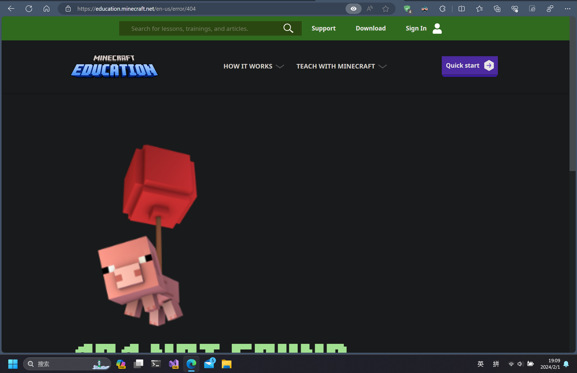Screen dimensions: 577x373
Task: Click the Sign In user icon
Action: click(x=437, y=28)
